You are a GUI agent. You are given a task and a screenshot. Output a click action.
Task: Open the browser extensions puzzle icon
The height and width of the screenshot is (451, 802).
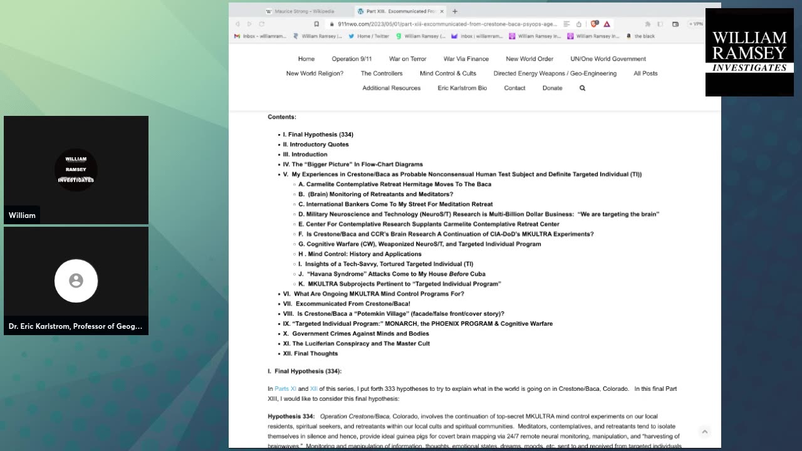click(648, 24)
